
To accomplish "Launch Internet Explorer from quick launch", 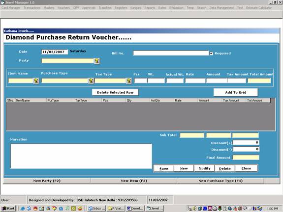I will point(23,209).
